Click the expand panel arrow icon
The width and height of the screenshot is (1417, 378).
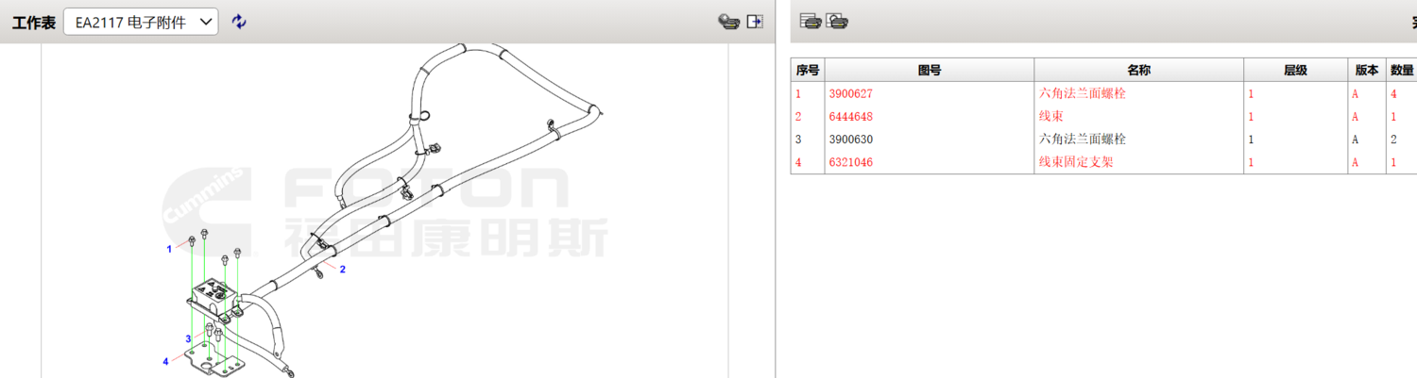[755, 22]
